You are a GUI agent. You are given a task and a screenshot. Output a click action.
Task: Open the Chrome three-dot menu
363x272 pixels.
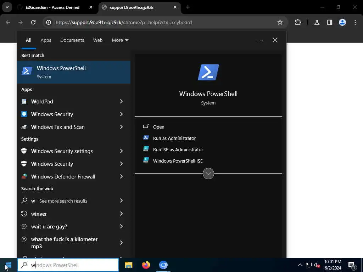(355, 22)
